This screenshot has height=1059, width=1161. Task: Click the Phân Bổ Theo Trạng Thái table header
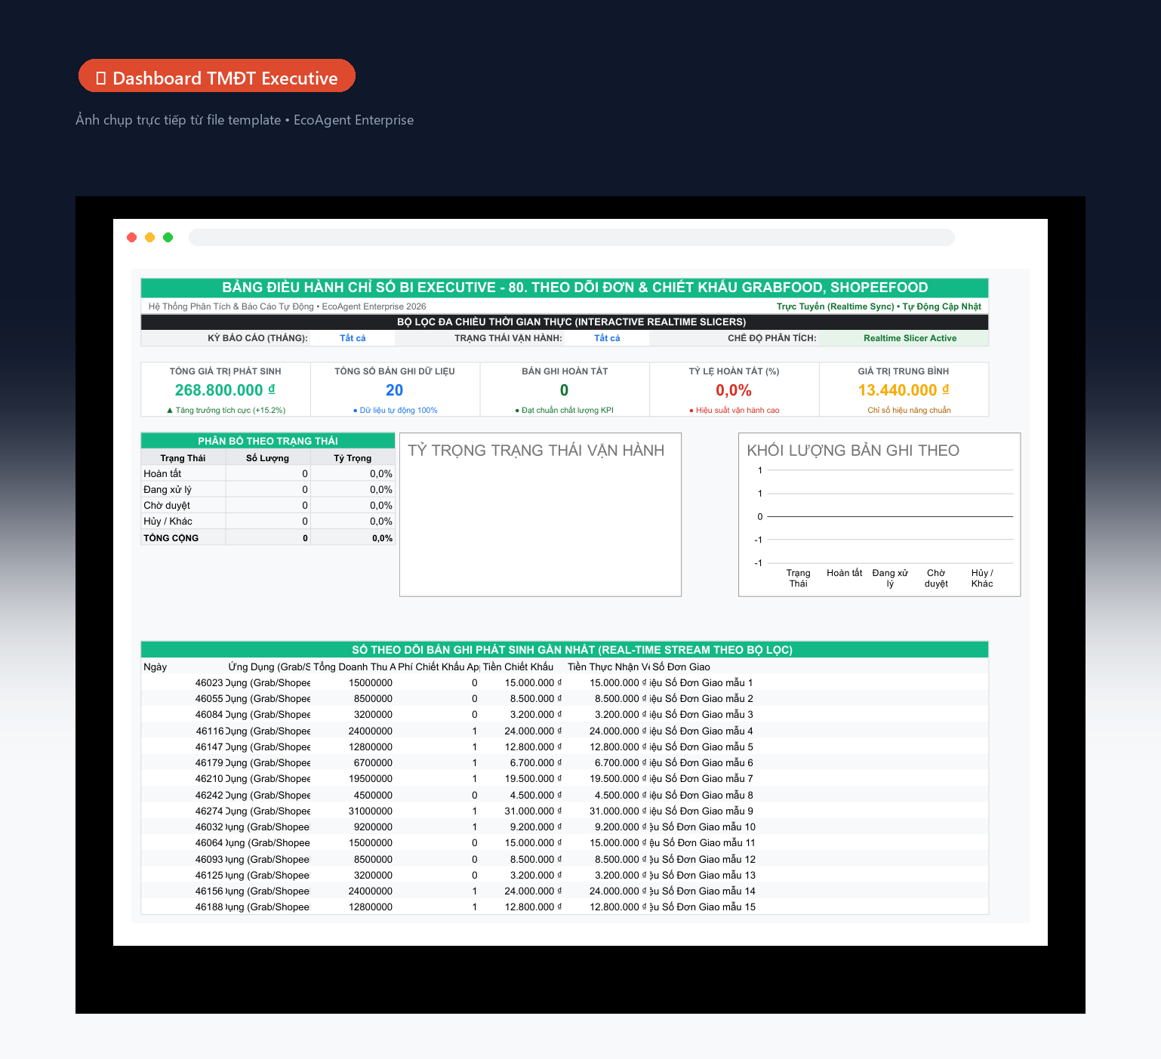pos(268,441)
